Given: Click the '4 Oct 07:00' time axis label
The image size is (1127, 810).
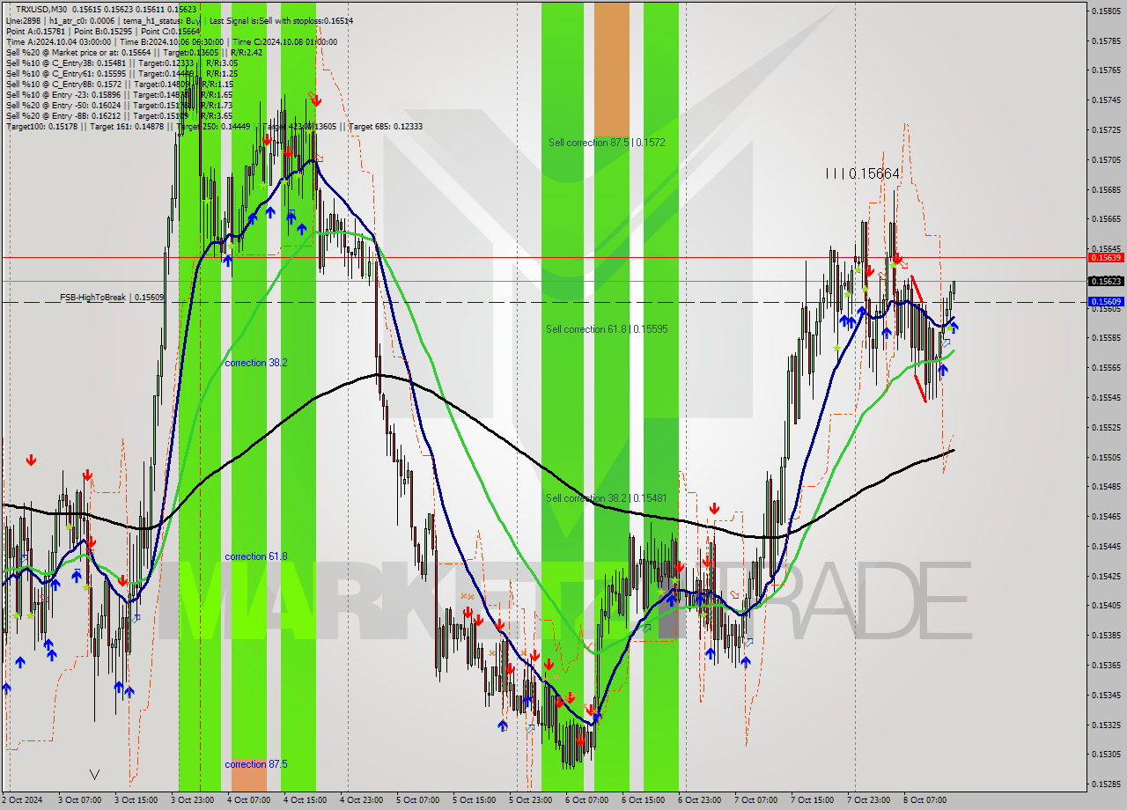Looking at the screenshot, I should [248, 800].
